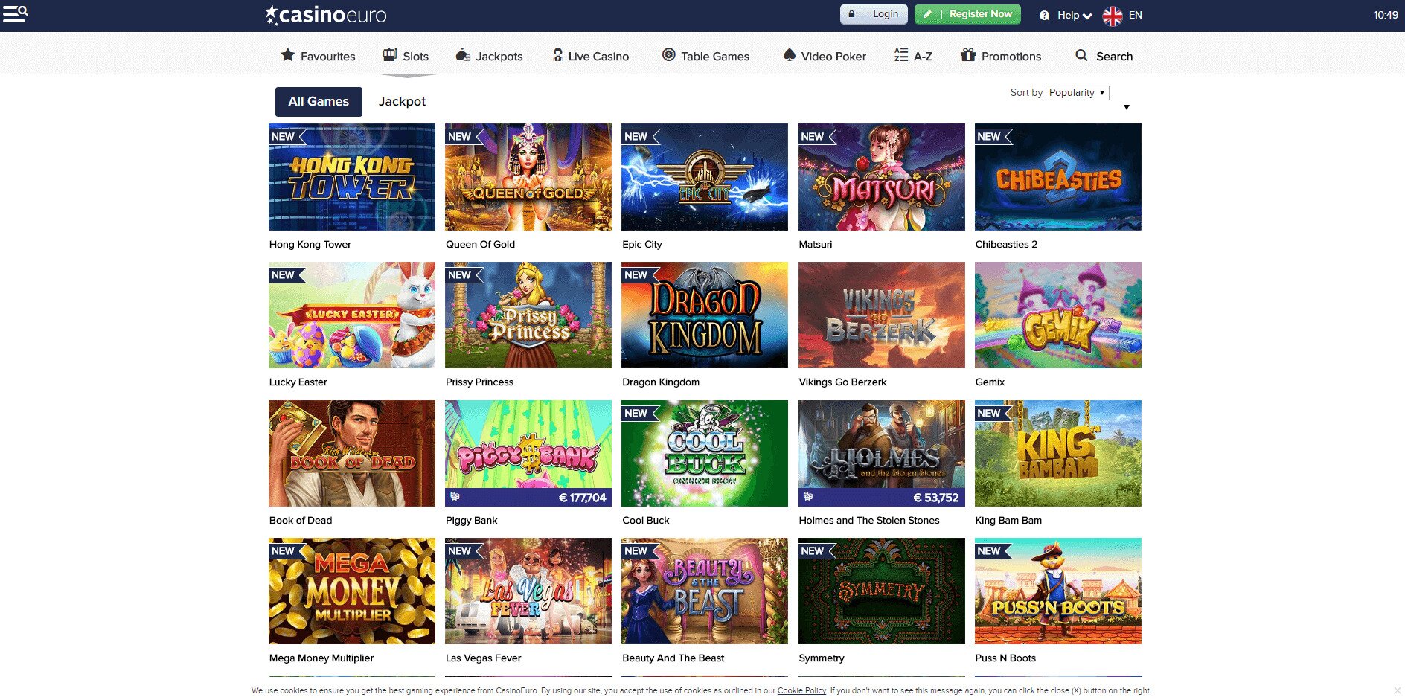This screenshot has width=1405, height=700.
Task: Open the Cookie Policy link
Action: (801, 690)
